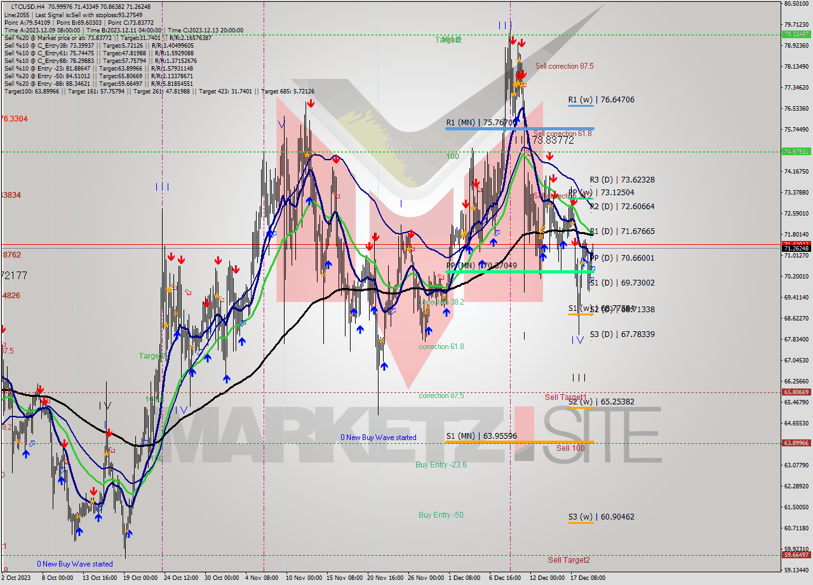Click the PP (w) | 73.12504 label
813x585 pixels.
click(601, 192)
